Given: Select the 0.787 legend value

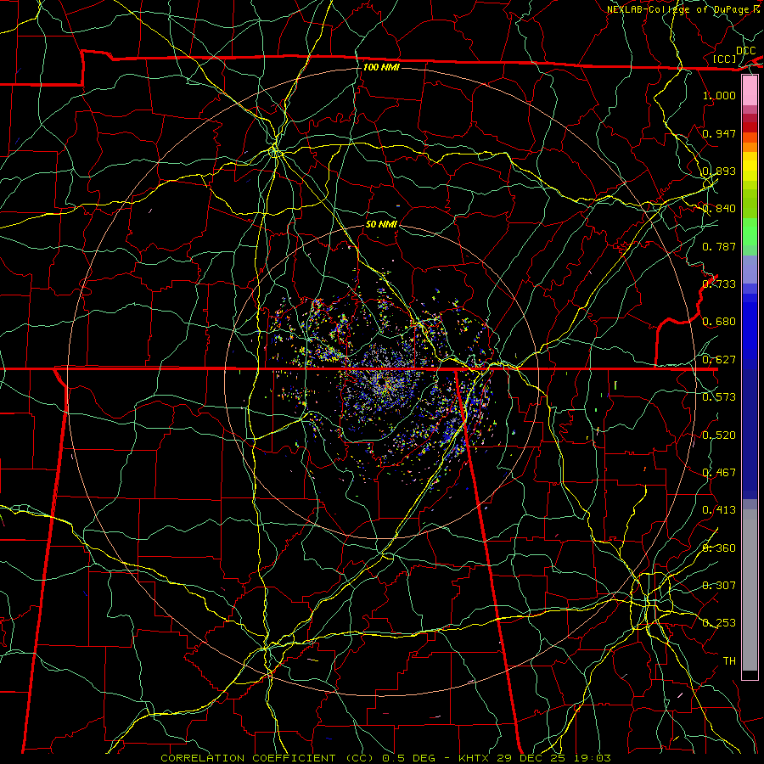Looking at the screenshot, I should 719,246.
